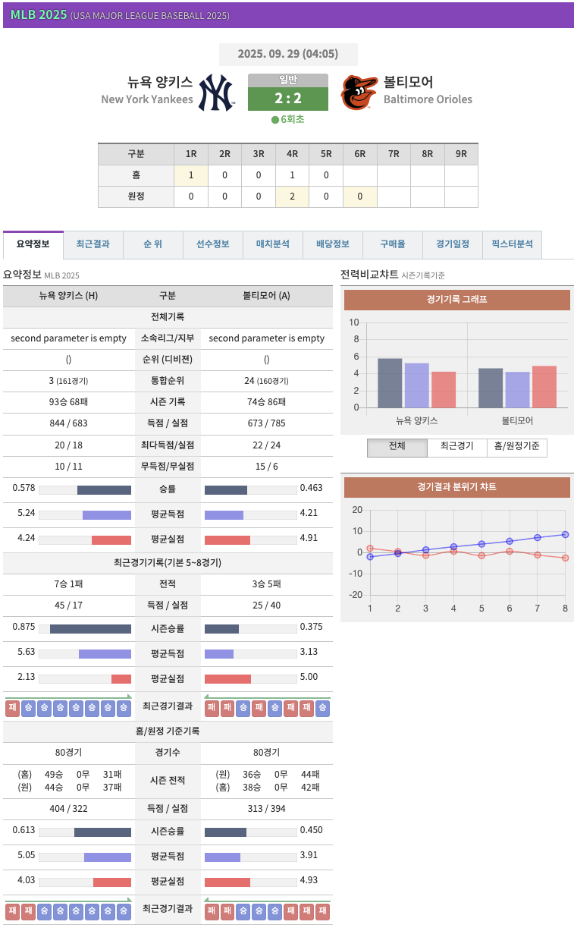
Task: Open the 픽스터분석 tab
Action: pyautogui.click(x=512, y=244)
